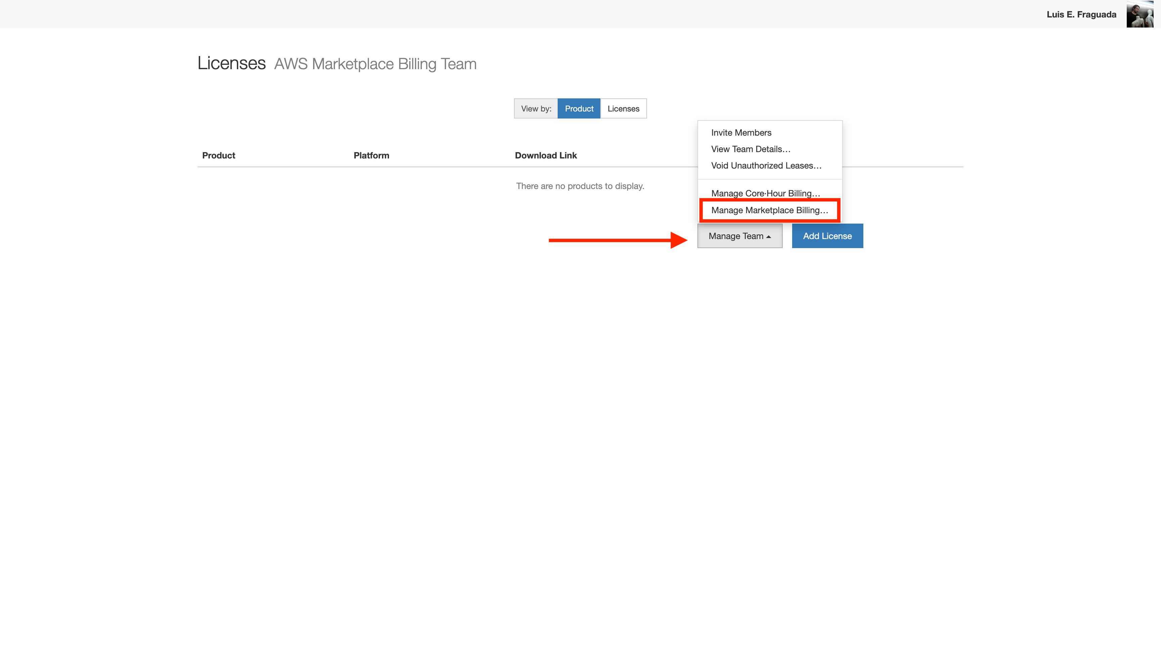Click the Add License button
Viewport: 1161px width, 652px height.
[x=827, y=236]
